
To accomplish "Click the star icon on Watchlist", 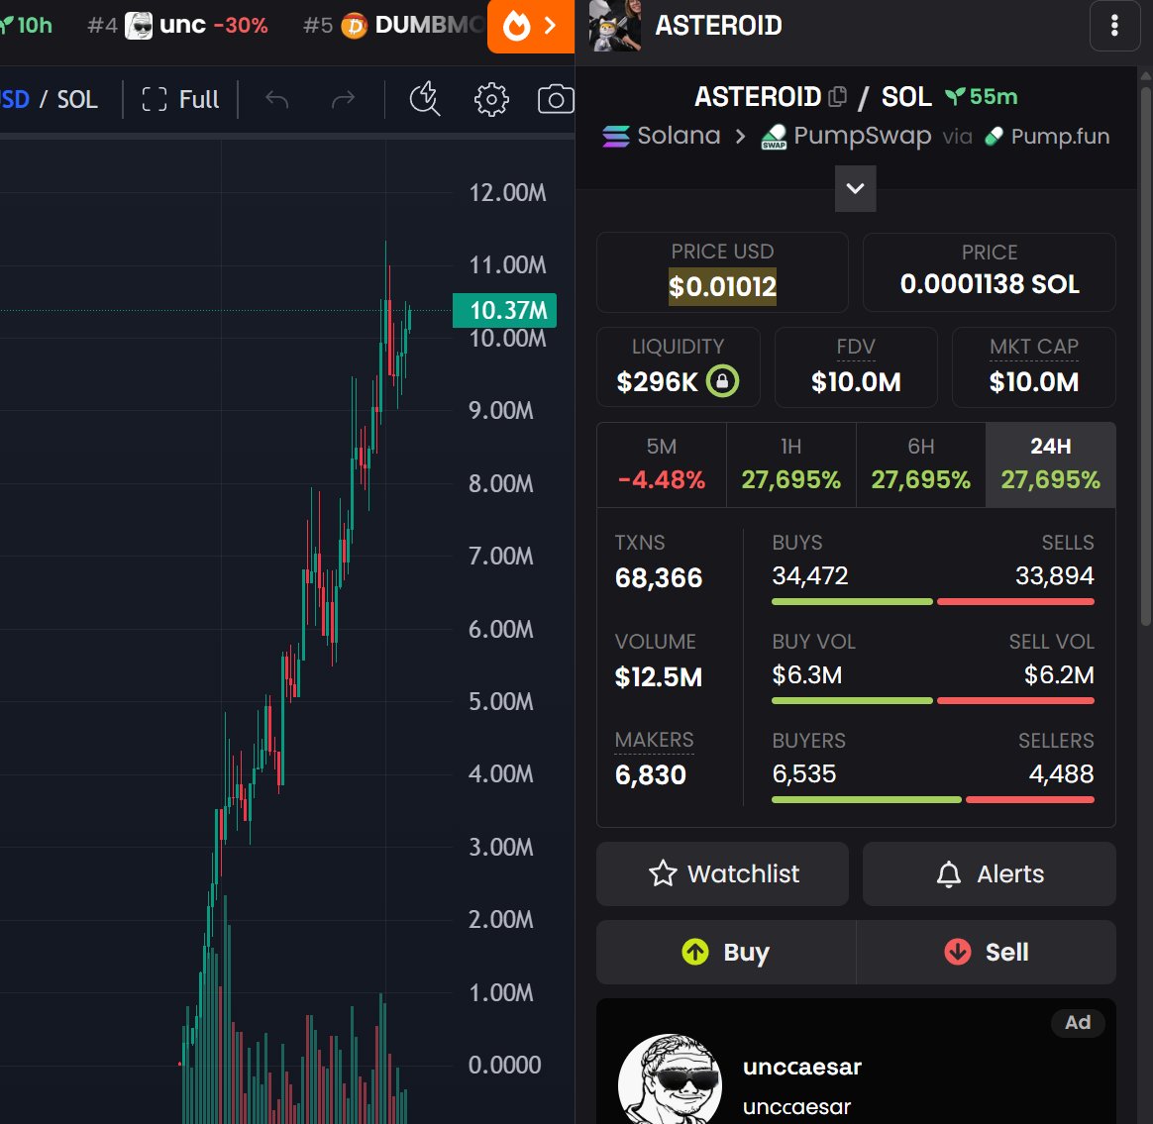I will pyautogui.click(x=663, y=873).
